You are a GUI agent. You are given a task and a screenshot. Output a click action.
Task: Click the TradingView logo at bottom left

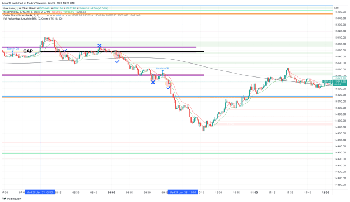tap(12, 199)
